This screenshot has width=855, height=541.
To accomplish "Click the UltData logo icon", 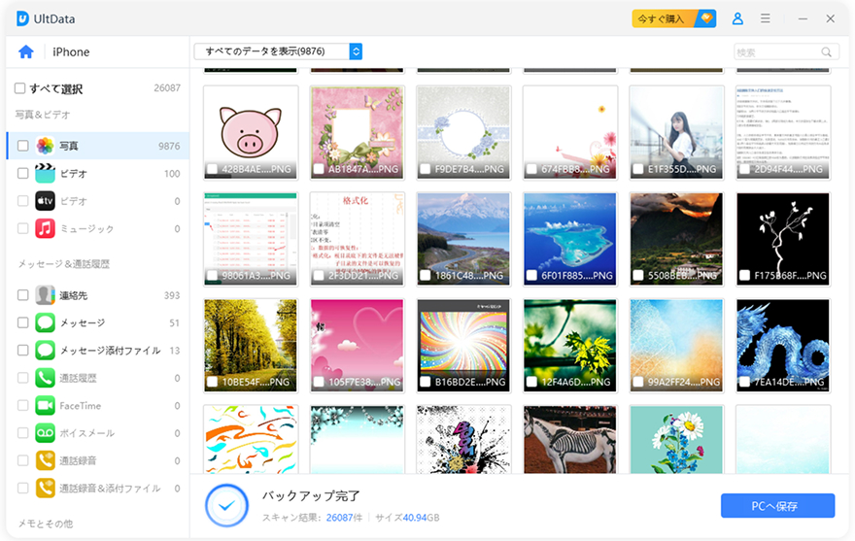I will (22, 18).
